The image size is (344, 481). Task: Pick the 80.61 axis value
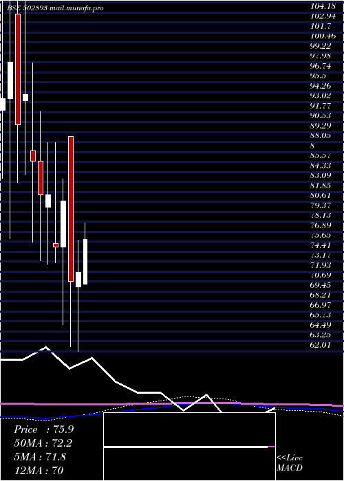click(x=321, y=196)
